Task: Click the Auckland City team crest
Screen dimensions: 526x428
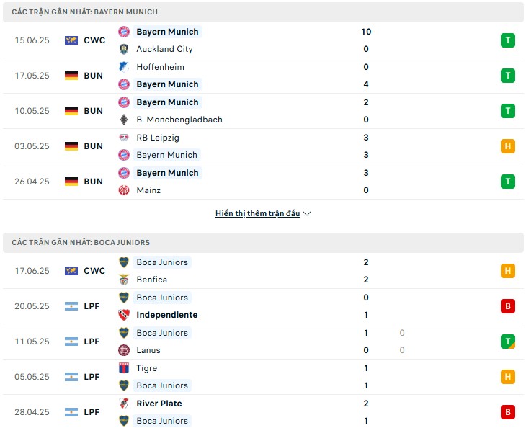Action: 124,49
